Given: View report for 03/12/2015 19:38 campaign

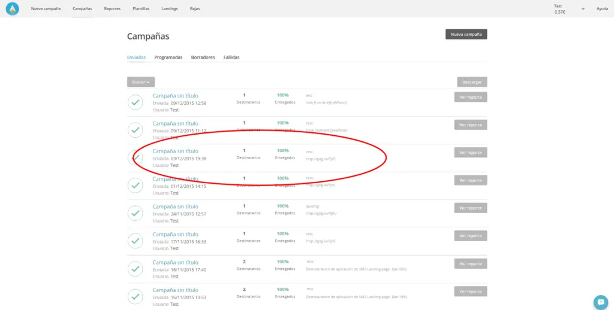Looking at the screenshot, I should coord(471,153).
